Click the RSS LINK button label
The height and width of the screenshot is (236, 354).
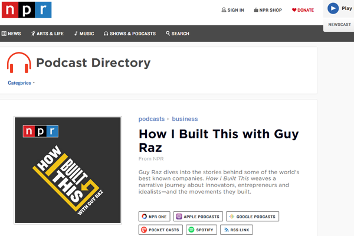[240, 230]
